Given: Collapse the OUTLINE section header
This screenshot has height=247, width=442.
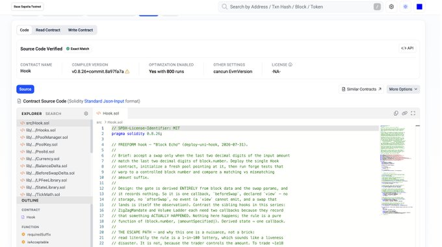Looking at the screenshot, I should 55,200.
